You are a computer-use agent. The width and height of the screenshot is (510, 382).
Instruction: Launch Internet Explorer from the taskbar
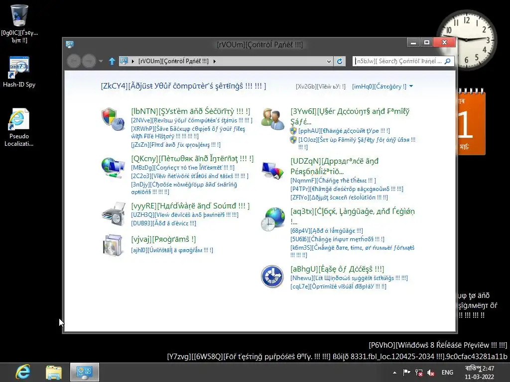tap(23, 372)
